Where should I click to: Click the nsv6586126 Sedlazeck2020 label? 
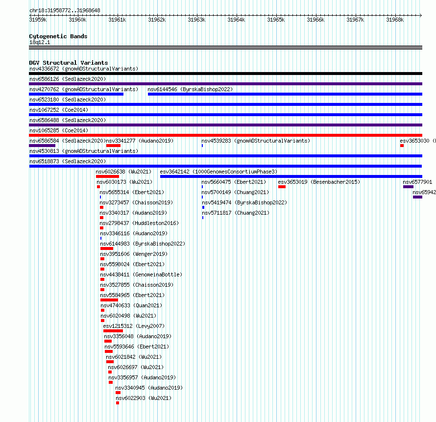click(68, 79)
